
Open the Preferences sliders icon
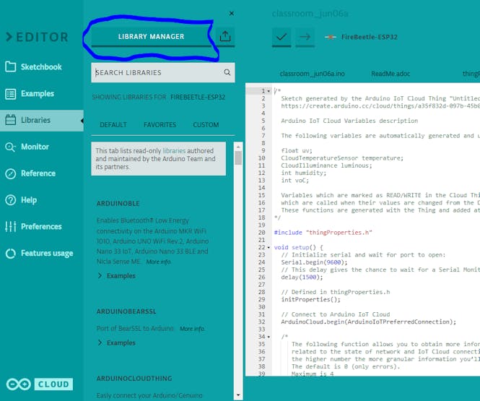[x=11, y=227]
